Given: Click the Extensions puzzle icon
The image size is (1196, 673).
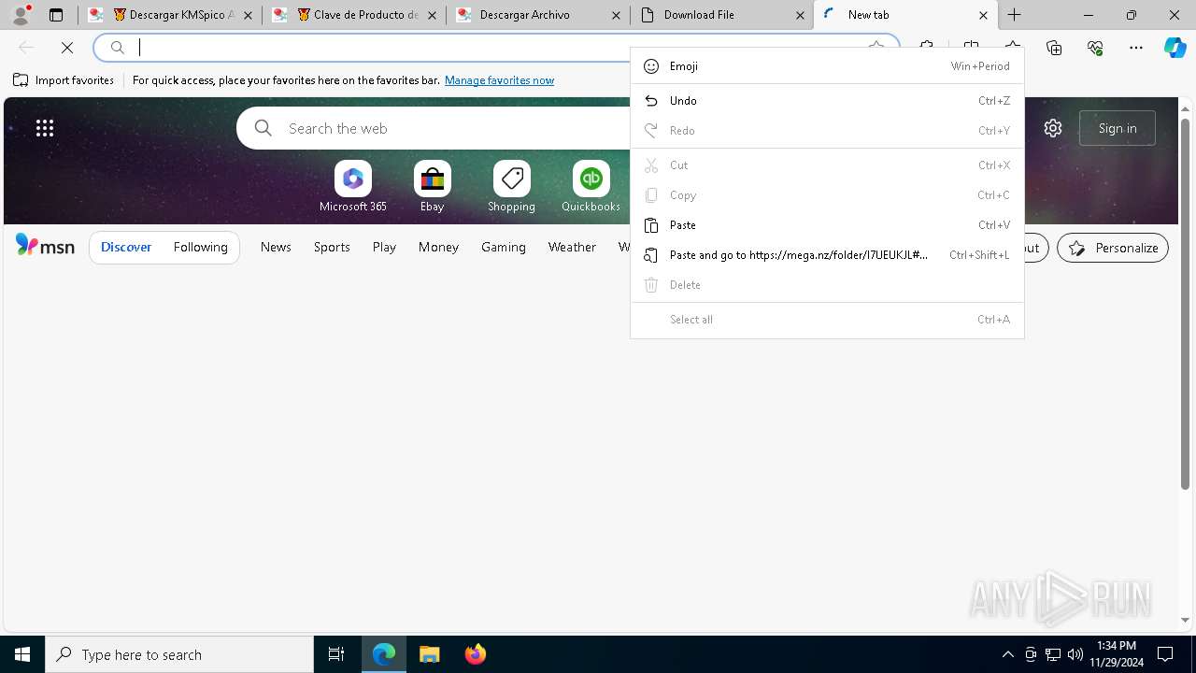Looking at the screenshot, I should pos(926,48).
